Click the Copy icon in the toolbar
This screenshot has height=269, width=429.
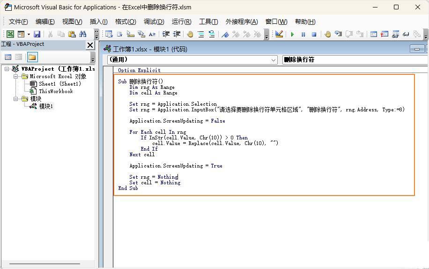[61, 34]
